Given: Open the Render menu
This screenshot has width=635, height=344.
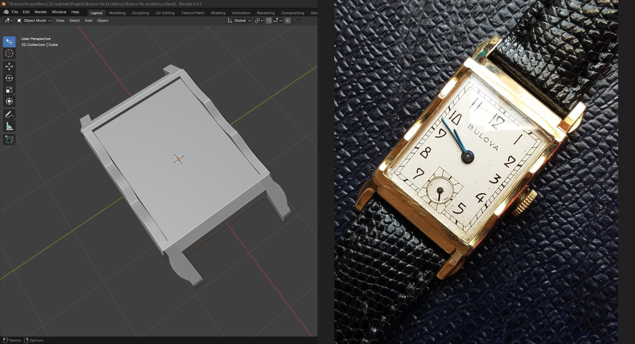Looking at the screenshot, I should tap(41, 12).
